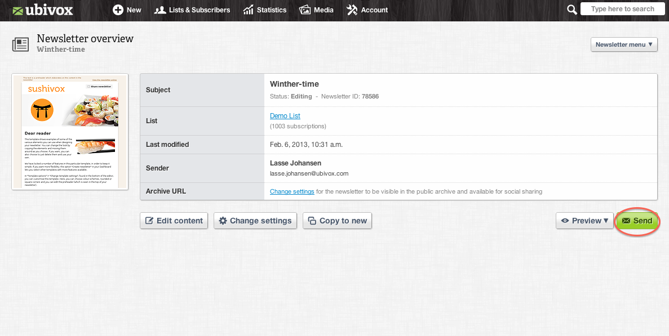Follow the Change settings link in Archive URL
Image resolution: width=669 pixels, height=336 pixels.
tap(293, 191)
